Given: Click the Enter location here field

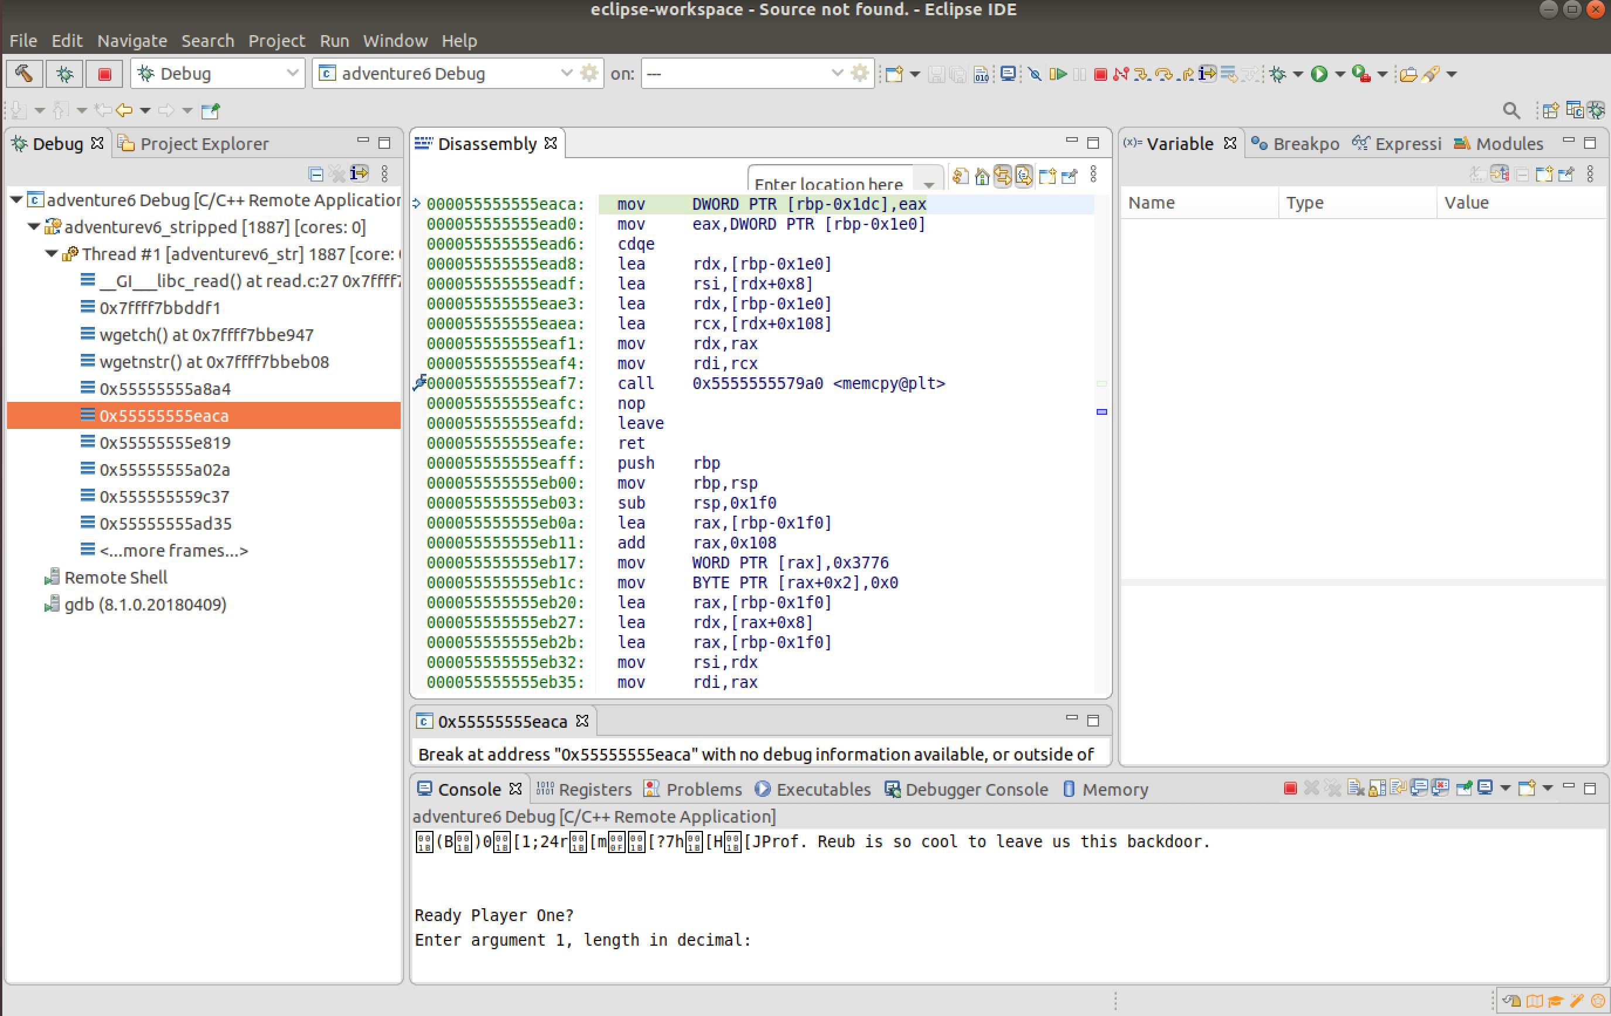Looking at the screenshot, I should point(829,183).
